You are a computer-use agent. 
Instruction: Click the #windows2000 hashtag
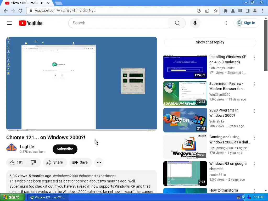pos(65,176)
